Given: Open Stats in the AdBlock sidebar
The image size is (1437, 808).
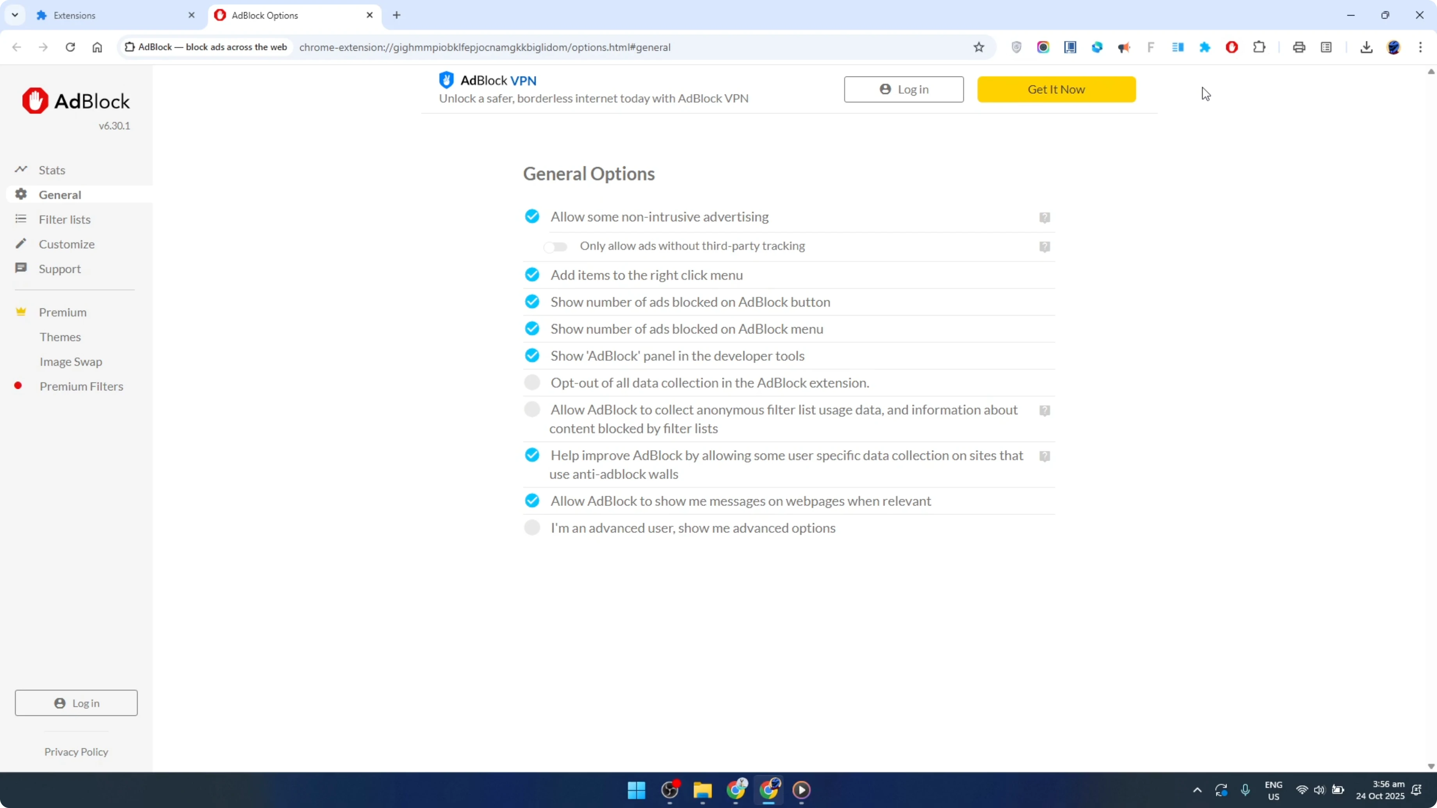Looking at the screenshot, I should [50, 170].
